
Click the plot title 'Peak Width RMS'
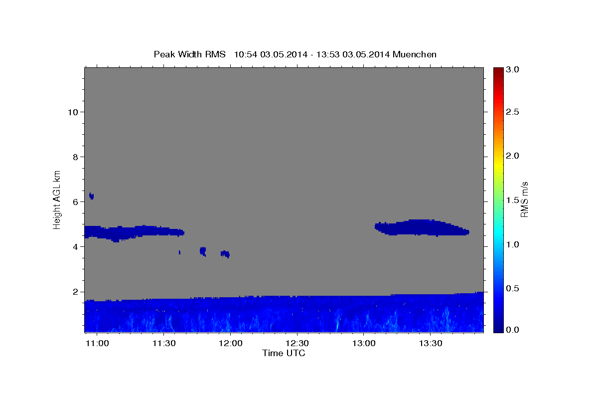(x=189, y=54)
